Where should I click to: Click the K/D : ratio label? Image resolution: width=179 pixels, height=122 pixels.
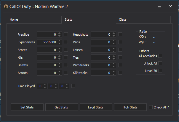[142, 37]
